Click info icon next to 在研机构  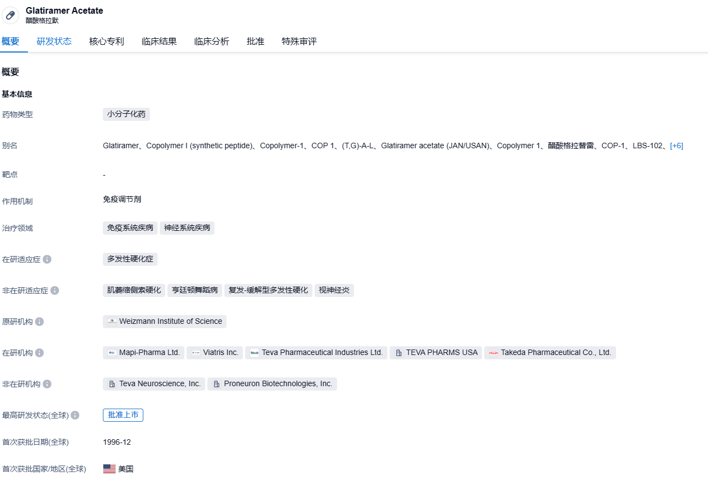[39, 353]
